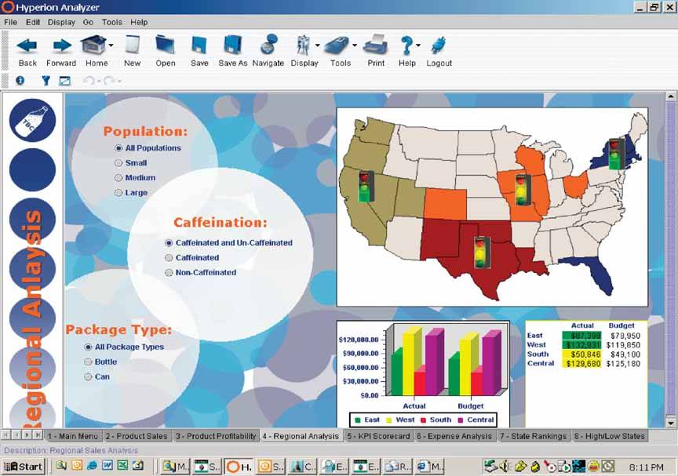The width and height of the screenshot is (678, 476).
Task: Select the All Populations radio button
Action: click(118, 148)
